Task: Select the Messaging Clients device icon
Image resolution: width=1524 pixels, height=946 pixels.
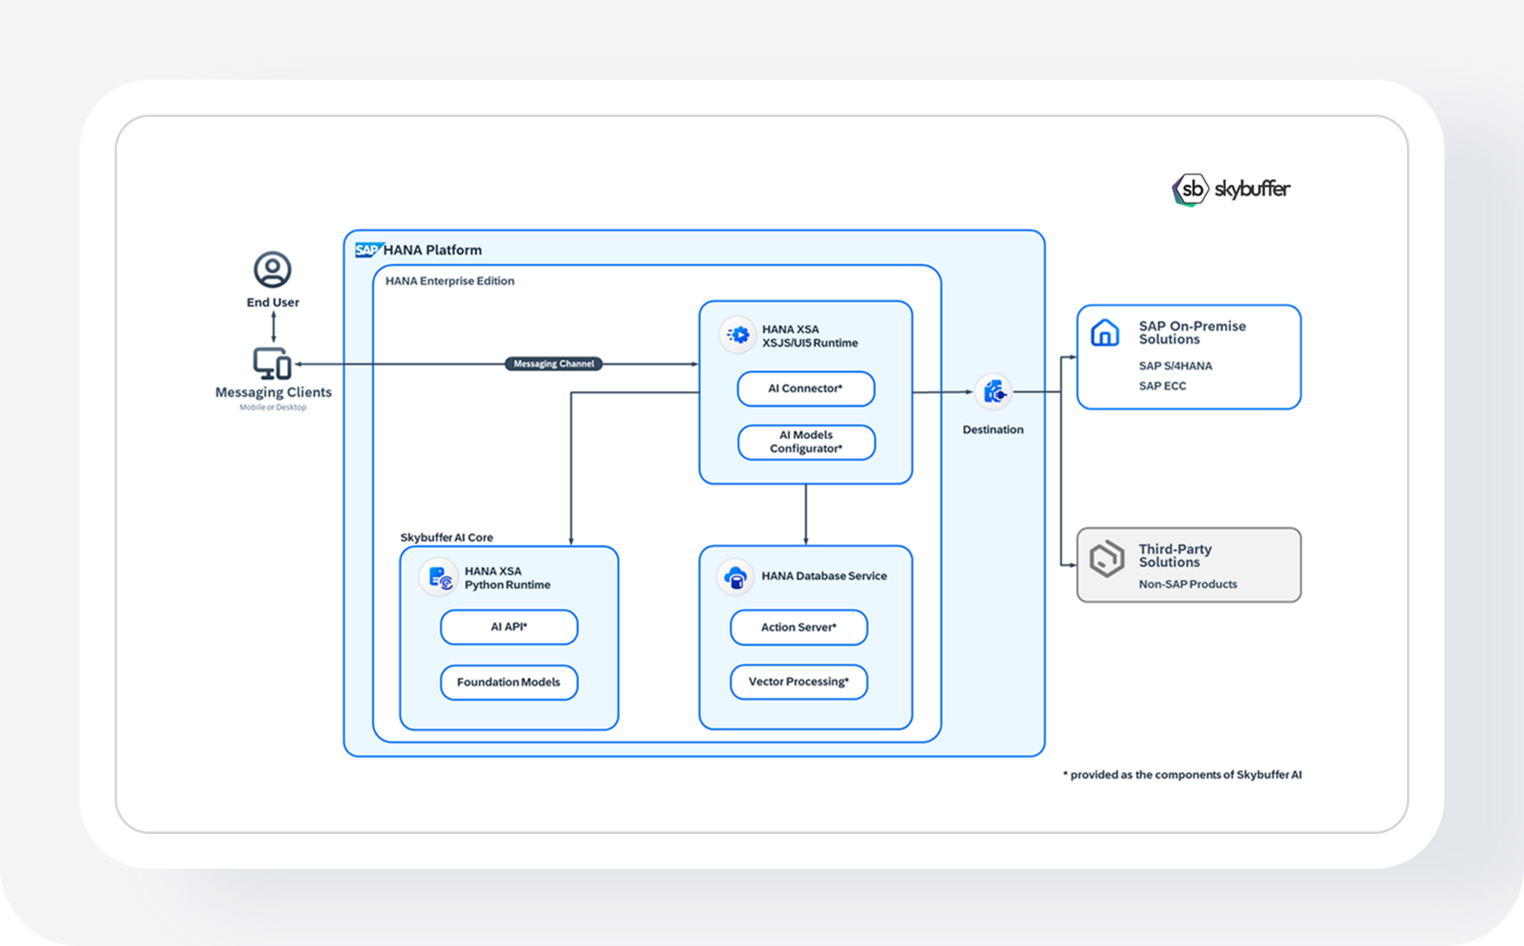Action: click(x=272, y=363)
